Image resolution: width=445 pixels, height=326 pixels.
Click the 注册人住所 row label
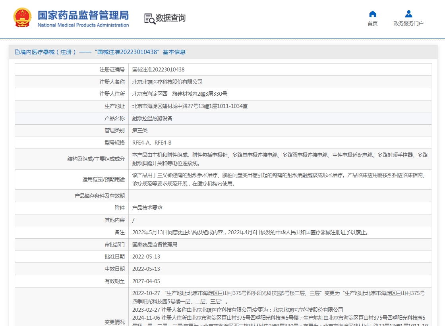click(x=112, y=94)
